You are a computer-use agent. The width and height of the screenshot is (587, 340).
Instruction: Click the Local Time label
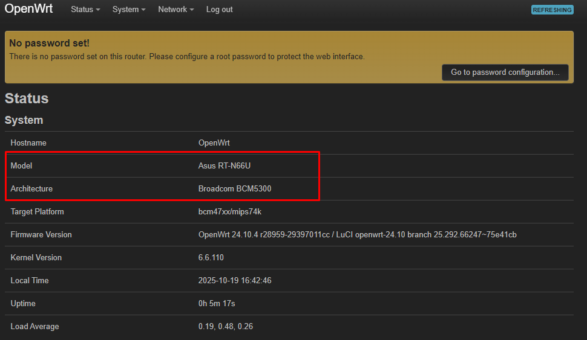[x=30, y=280]
